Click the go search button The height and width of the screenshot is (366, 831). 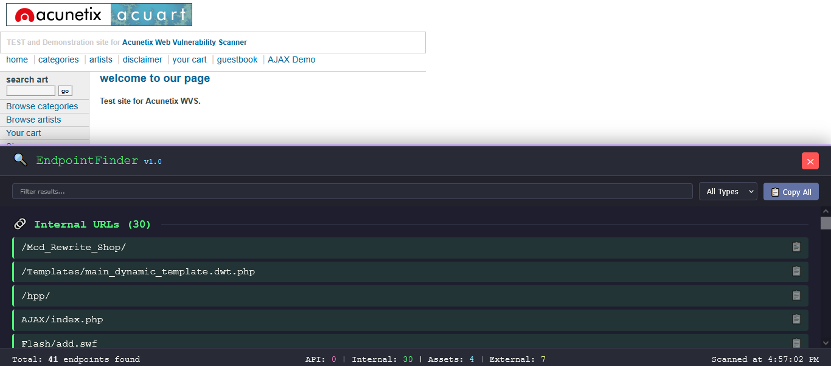click(x=64, y=90)
